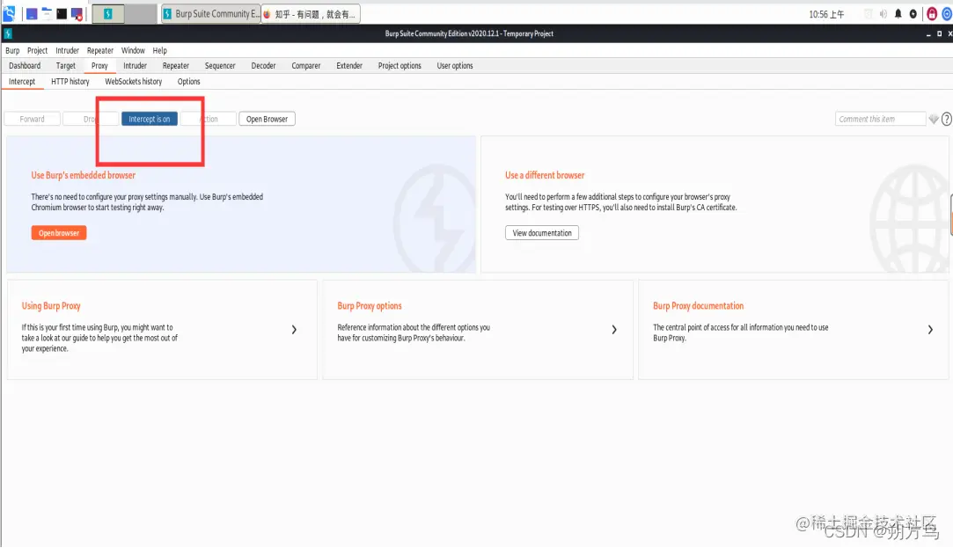Click the Burp Proxy options heading

point(370,306)
